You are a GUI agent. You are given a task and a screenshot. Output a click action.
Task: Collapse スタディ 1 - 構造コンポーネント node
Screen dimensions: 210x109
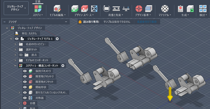click(15, 66)
